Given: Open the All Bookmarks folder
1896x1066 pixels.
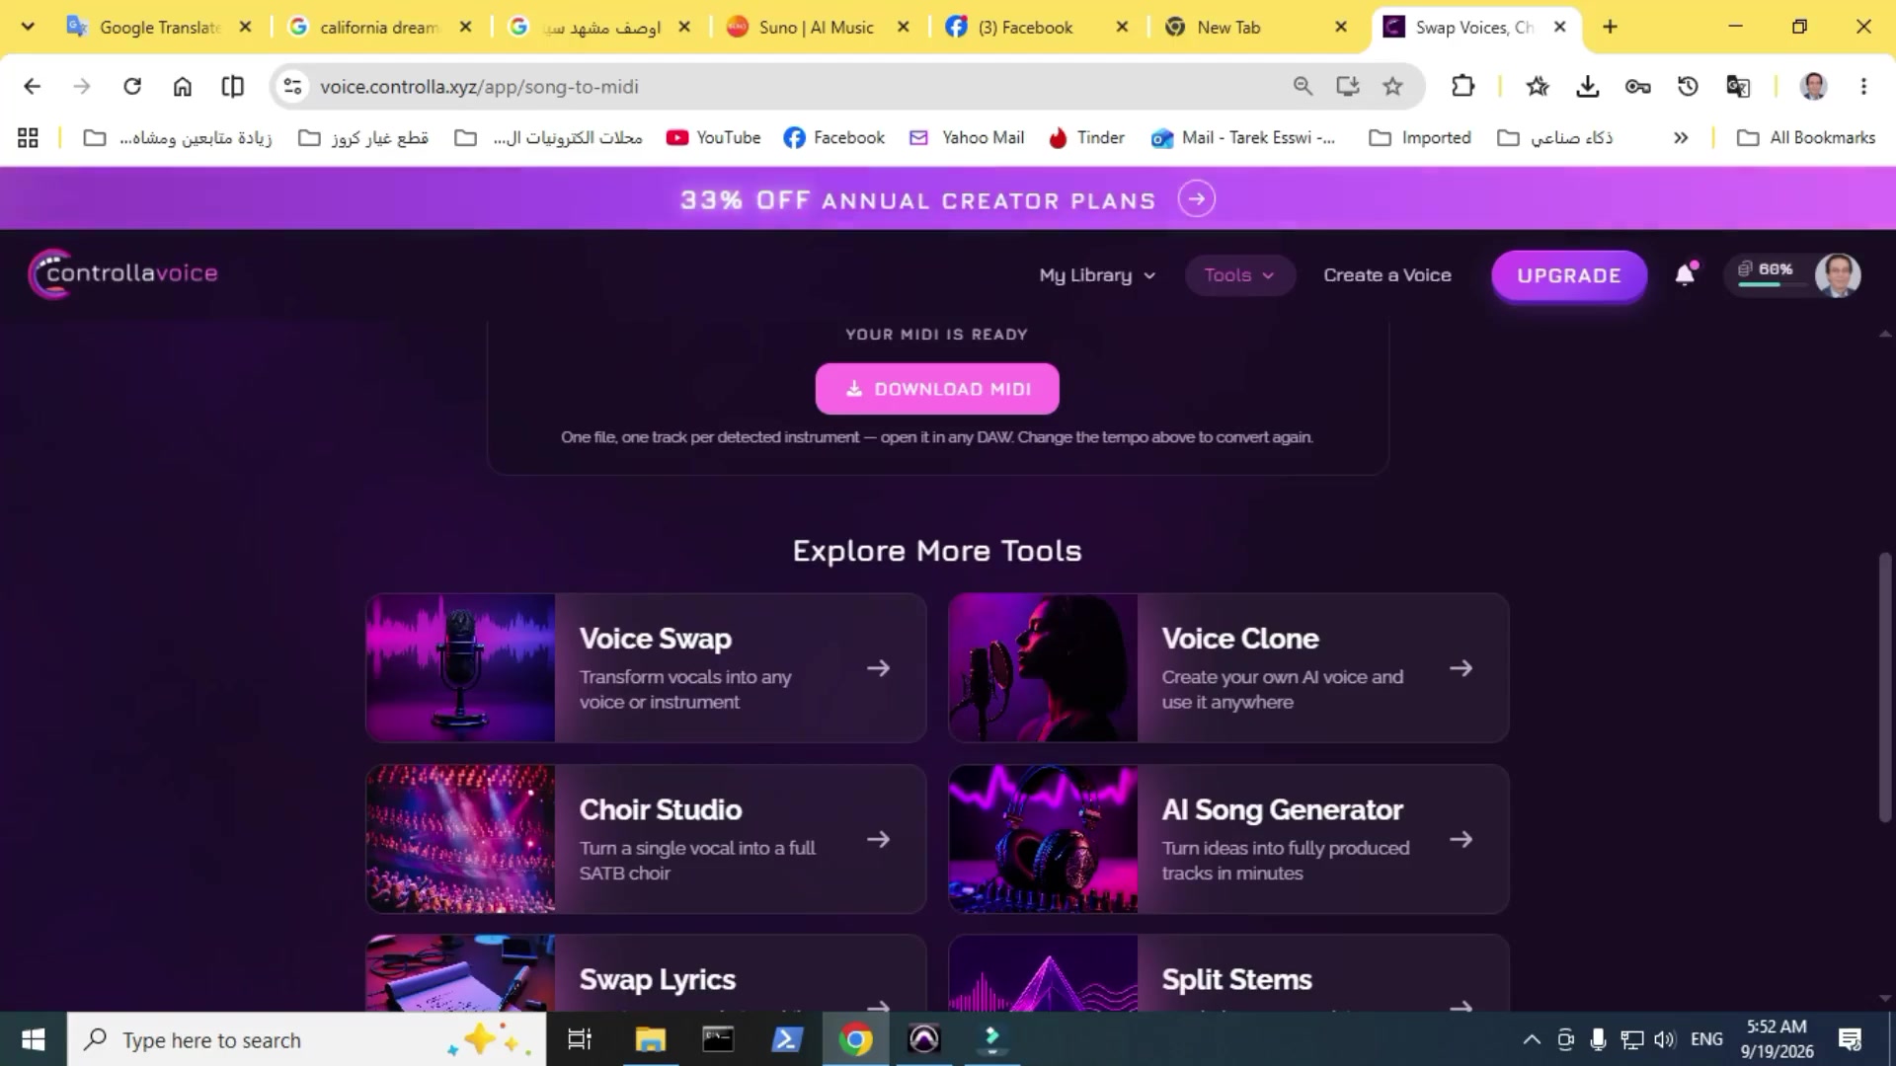Looking at the screenshot, I should 1806,137.
